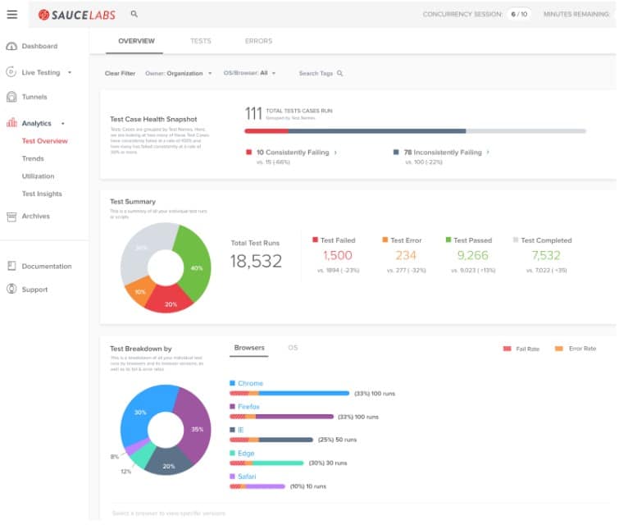Click the blue Inconsistently Failing square marker
The image size is (619, 525).
click(x=396, y=152)
